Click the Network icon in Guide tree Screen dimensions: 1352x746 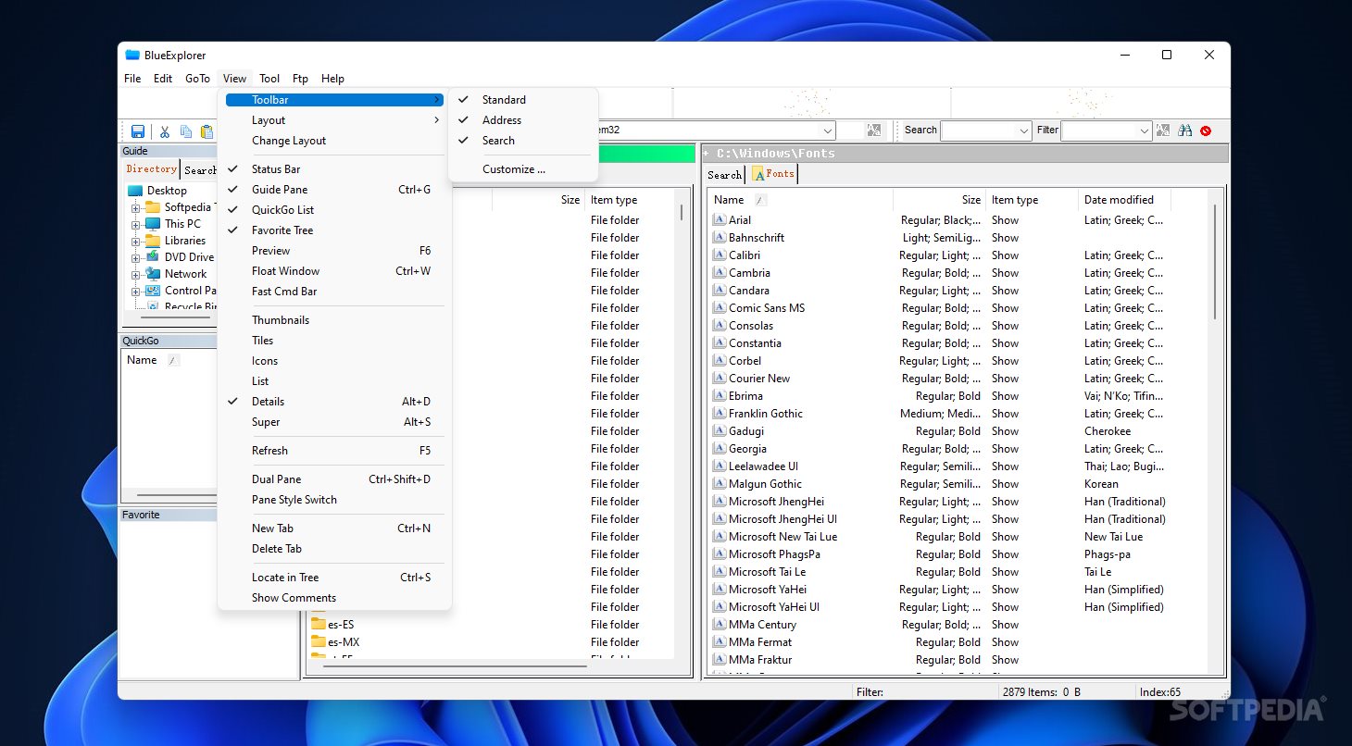tap(153, 274)
